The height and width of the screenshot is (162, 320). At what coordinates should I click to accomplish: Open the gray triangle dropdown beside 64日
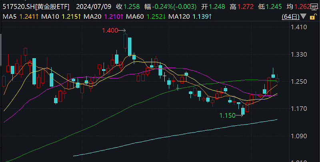(x=304, y=16)
